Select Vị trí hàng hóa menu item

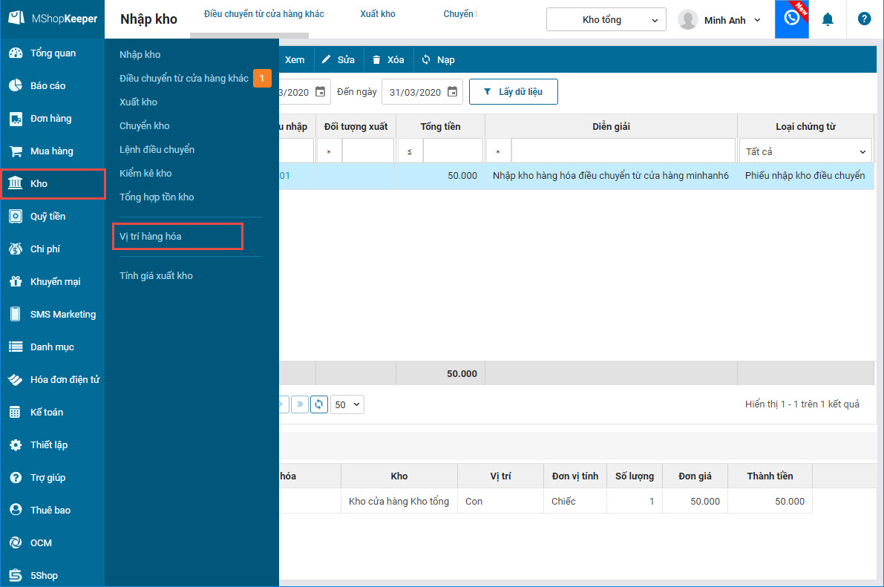151,237
